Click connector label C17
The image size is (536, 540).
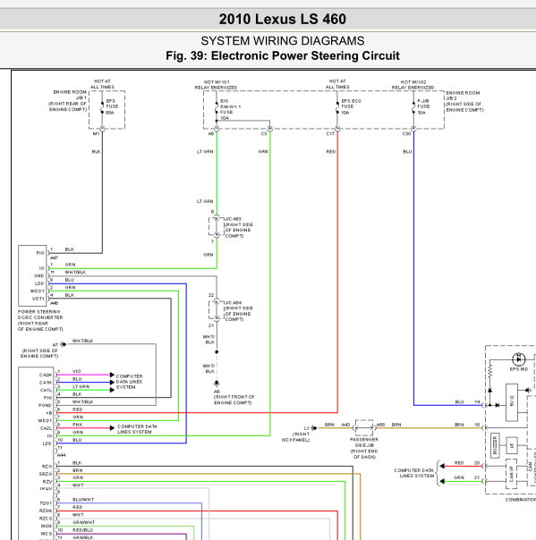point(330,133)
